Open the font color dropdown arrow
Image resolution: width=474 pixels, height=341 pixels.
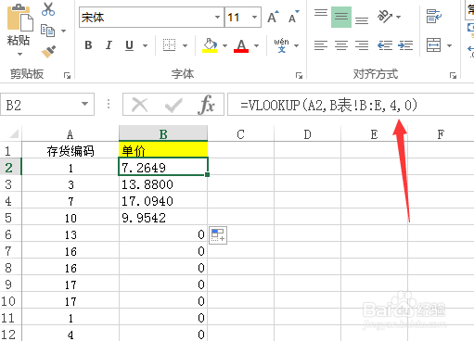(256, 46)
